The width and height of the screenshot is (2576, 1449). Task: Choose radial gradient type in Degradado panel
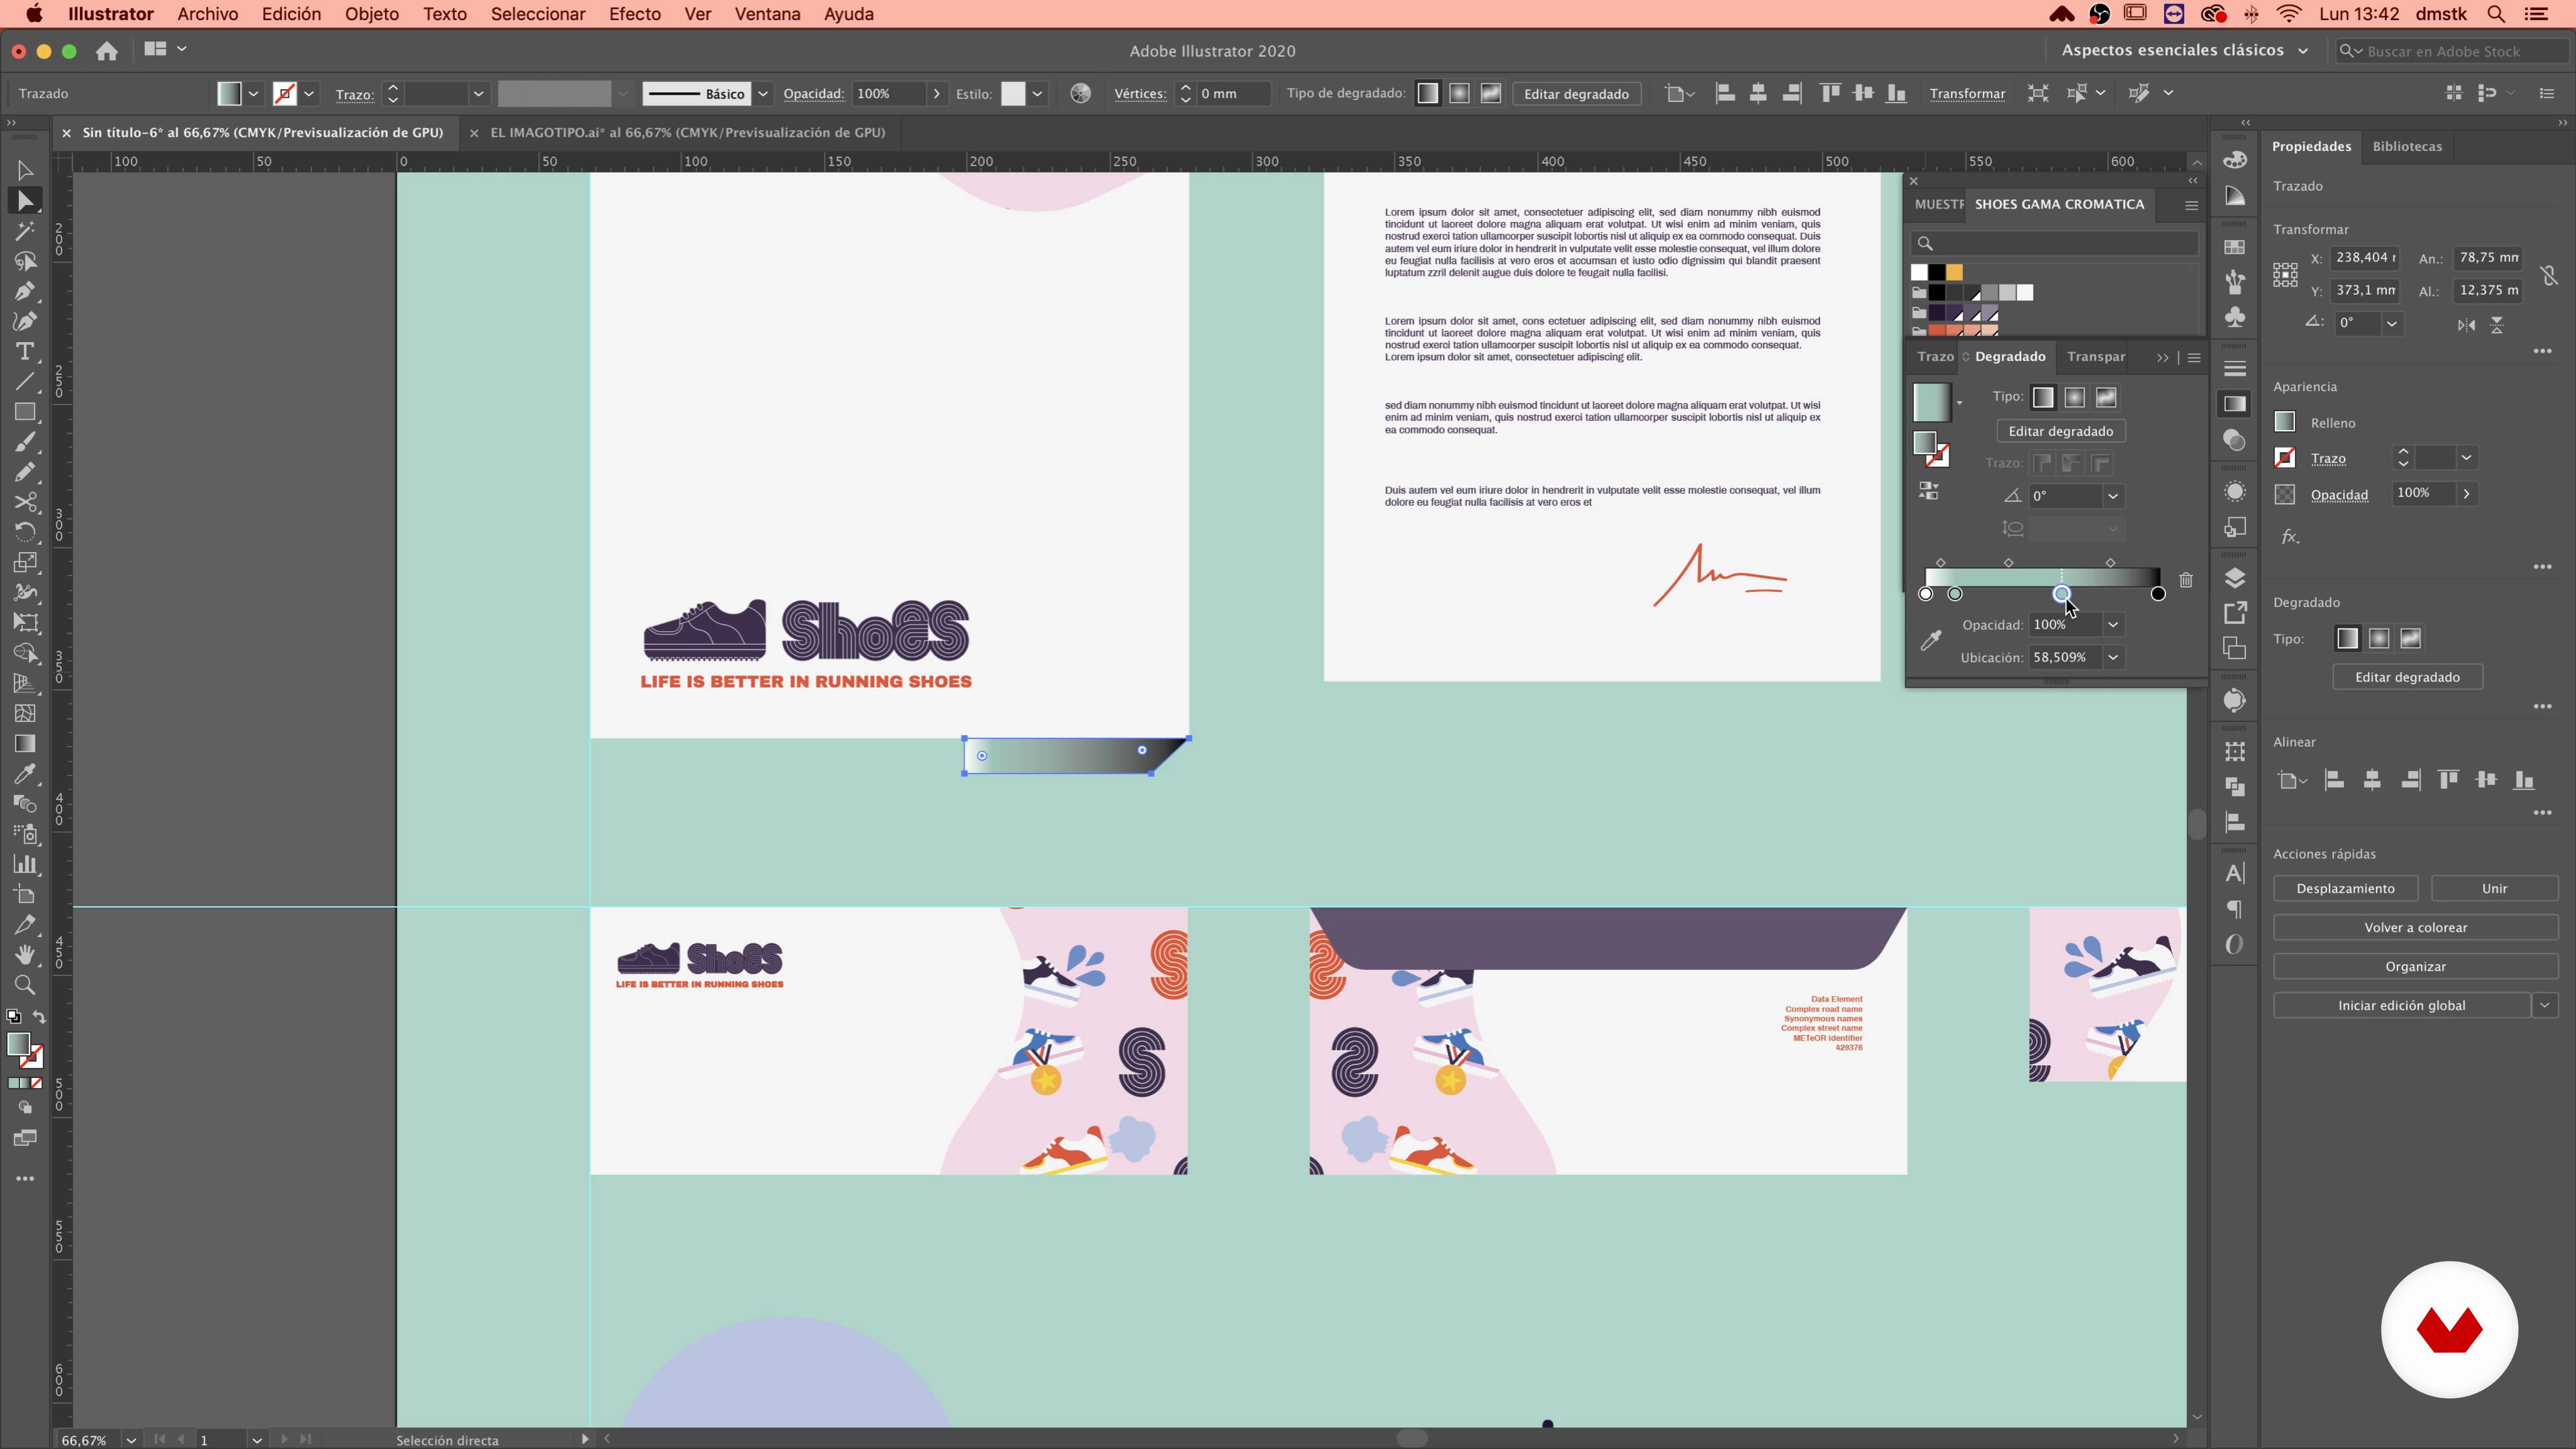(x=2075, y=397)
